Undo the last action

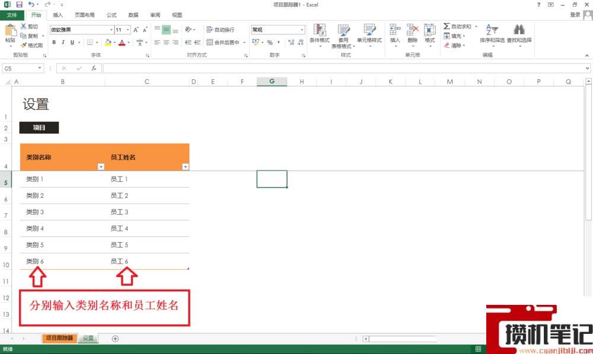pos(31,5)
